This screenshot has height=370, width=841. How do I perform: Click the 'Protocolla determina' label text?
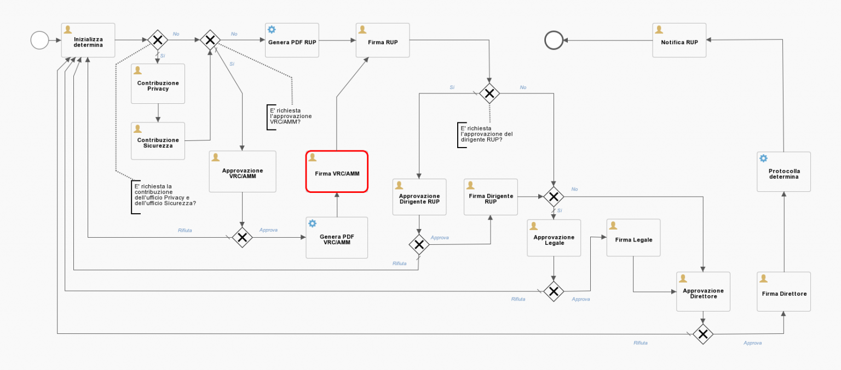[x=784, y=174]
